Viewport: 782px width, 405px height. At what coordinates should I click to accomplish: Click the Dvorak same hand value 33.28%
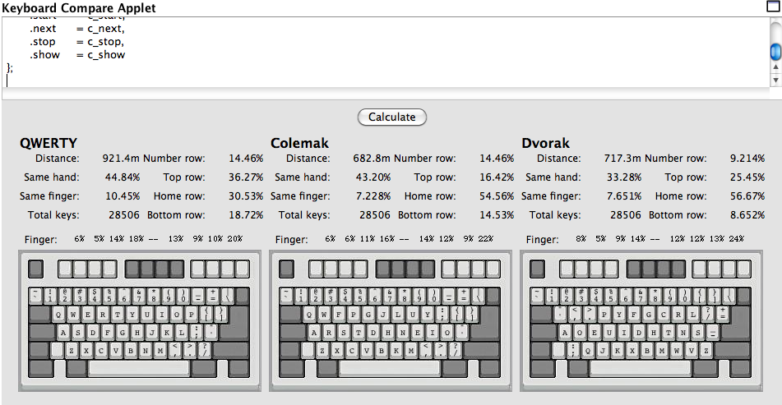pyautogui.click(x=624, y=177)
